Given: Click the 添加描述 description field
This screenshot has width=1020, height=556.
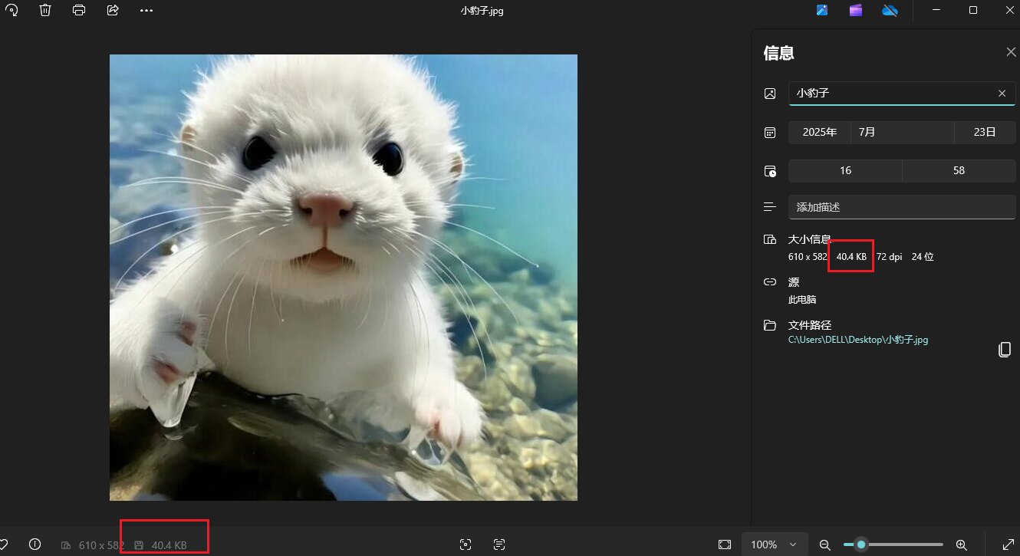Looking at the screenshot, I should coord(902,207).
